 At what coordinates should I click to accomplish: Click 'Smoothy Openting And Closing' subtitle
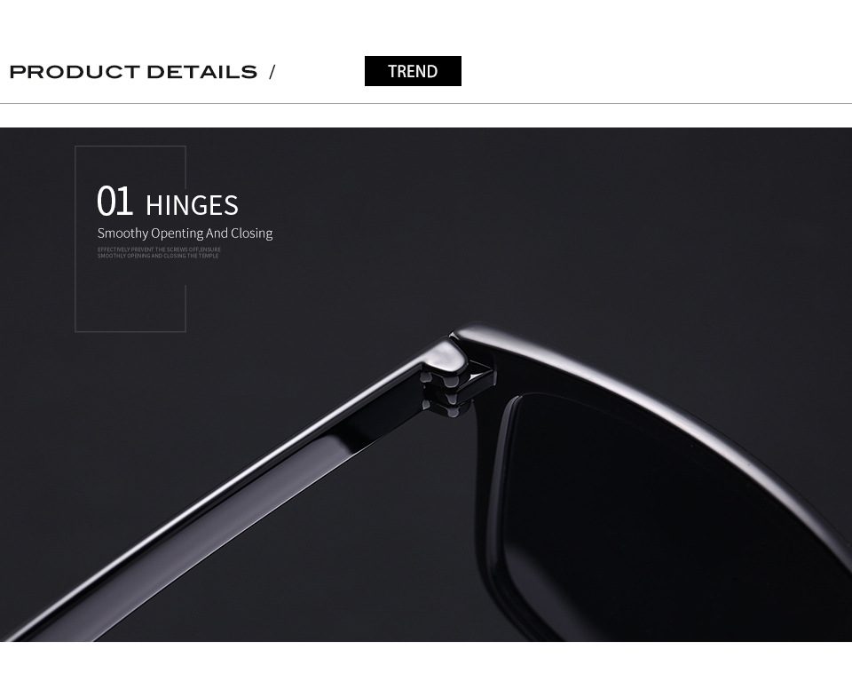pos(185,234)
